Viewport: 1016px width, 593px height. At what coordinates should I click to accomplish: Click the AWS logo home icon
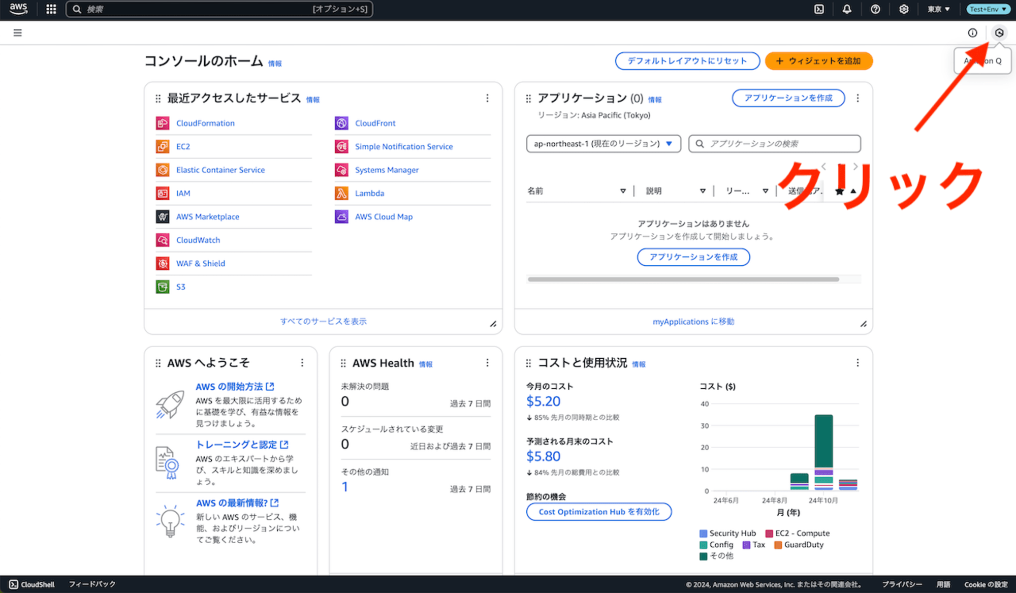[18, 9]
